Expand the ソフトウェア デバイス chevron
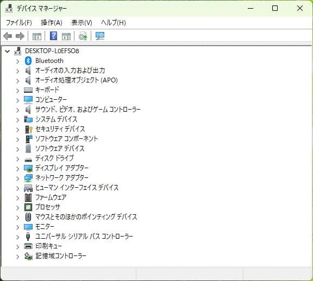Viewport: 313px width, 281px height. click(x=18, y=149)
